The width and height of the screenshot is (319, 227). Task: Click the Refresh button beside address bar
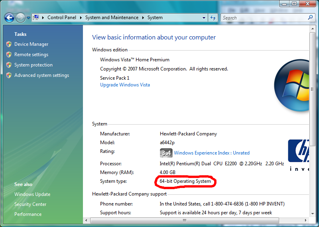pyautogui.click(x=213, y=18)
